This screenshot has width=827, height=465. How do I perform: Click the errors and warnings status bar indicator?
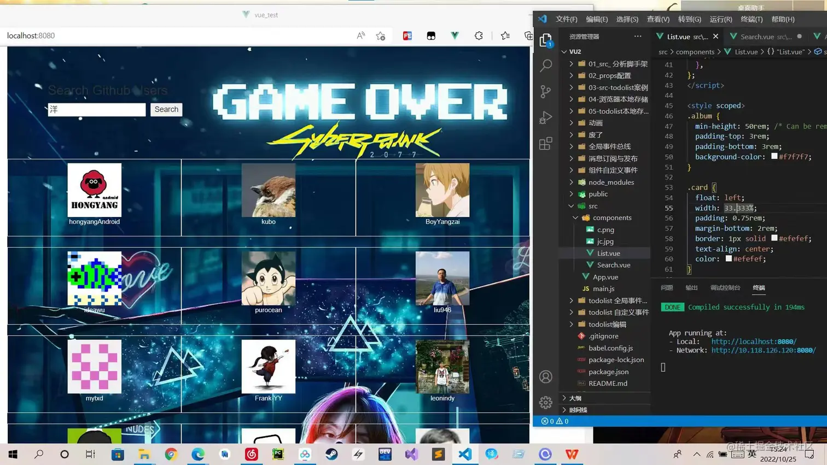555,421
